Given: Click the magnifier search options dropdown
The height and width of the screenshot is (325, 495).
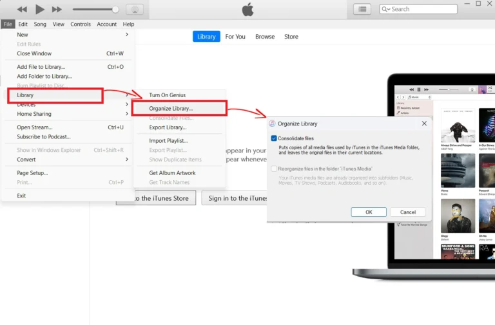Looking at the screenshot, I should point(386,9).
